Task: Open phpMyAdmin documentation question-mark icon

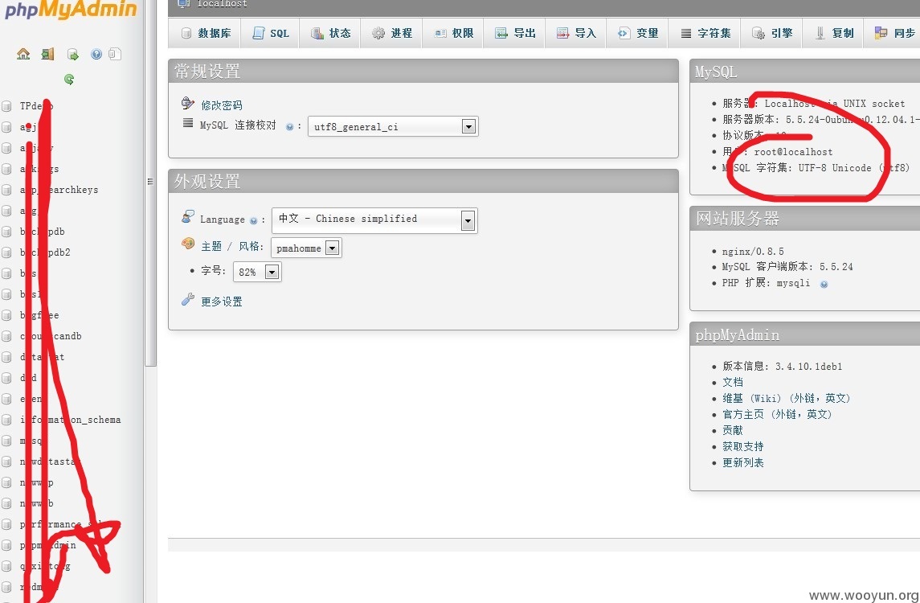Action: point(96,54)
